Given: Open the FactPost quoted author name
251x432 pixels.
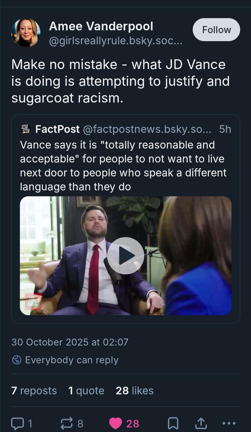Looking at the screenshot, I should 58,129.
